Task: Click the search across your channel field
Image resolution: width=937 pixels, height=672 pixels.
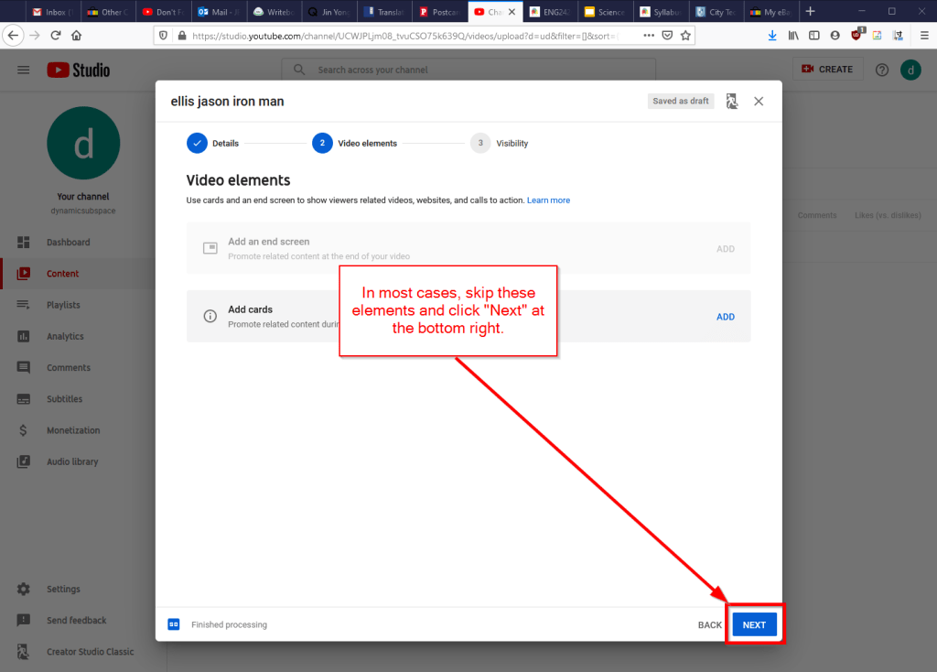Action: [x=476, y=70]
